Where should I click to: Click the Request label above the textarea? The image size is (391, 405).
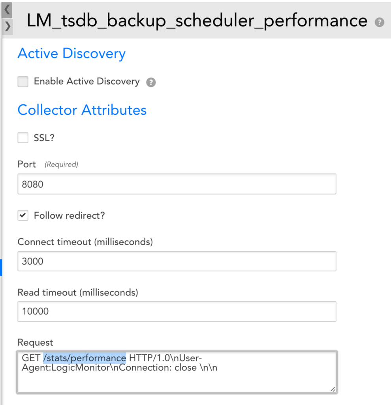[x=35, y=342]
